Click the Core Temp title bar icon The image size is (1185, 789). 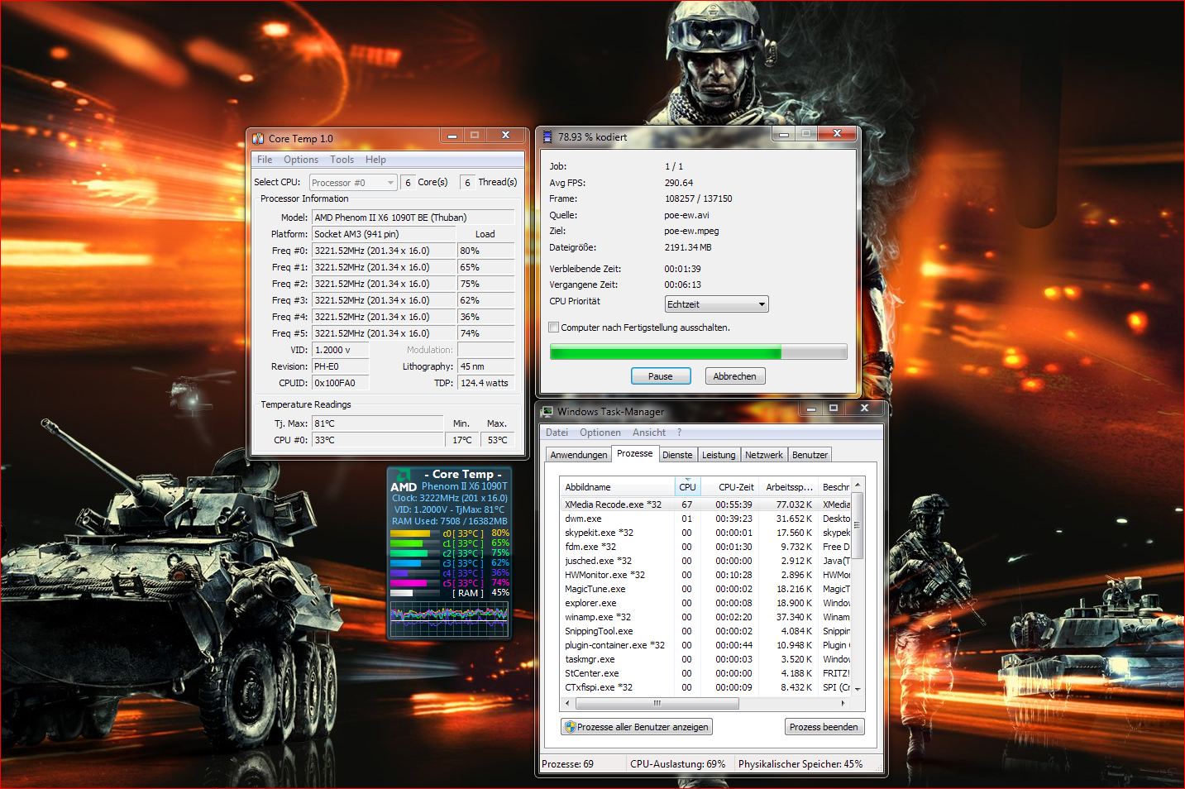258,139
